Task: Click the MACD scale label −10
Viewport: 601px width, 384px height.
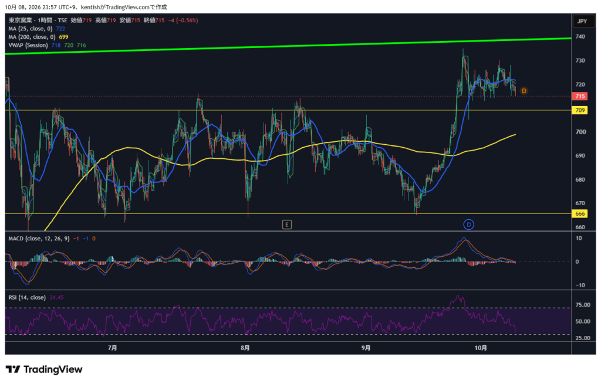Action: (579, 286)
